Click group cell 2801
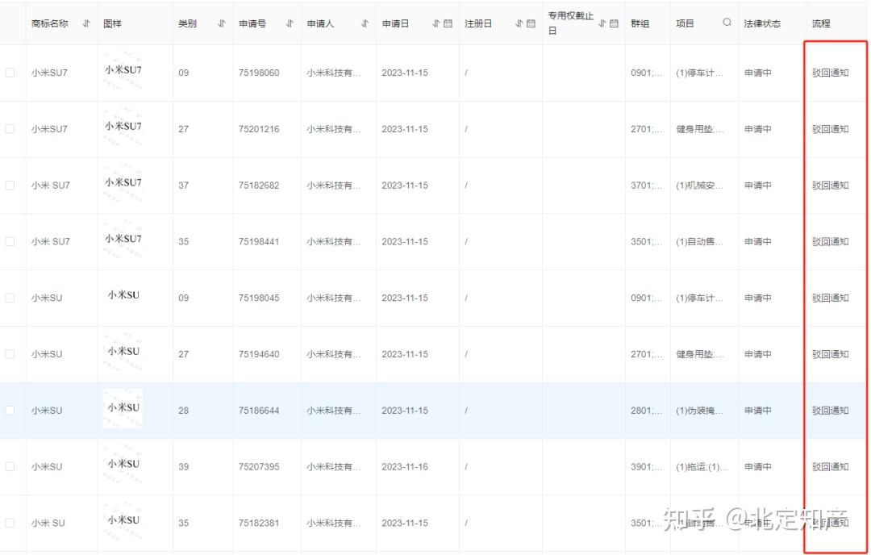 (647, 411)
